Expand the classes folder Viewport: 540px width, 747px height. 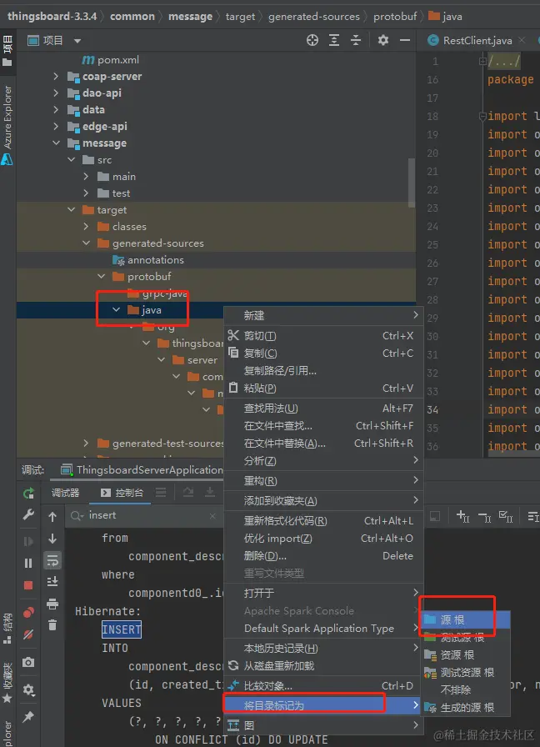86,226
